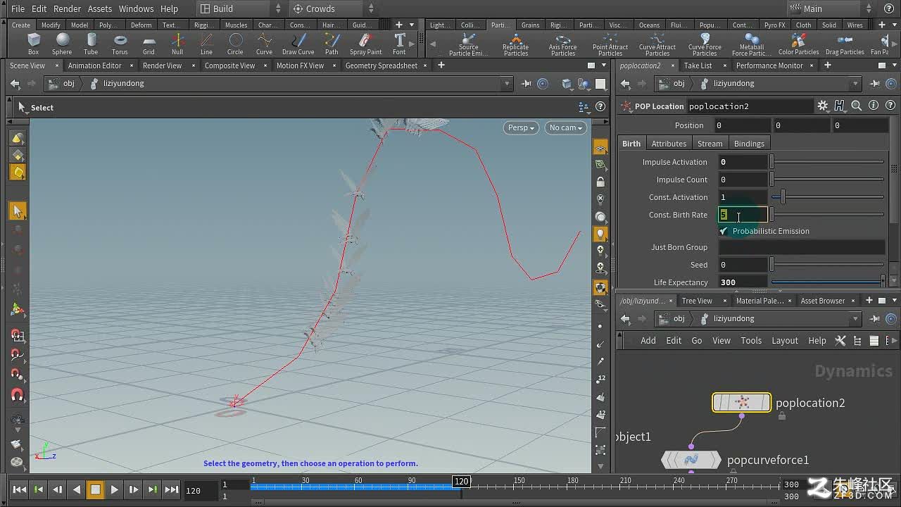
Task: Click the Const. Activation slider
Action: [x=828, y=197]
